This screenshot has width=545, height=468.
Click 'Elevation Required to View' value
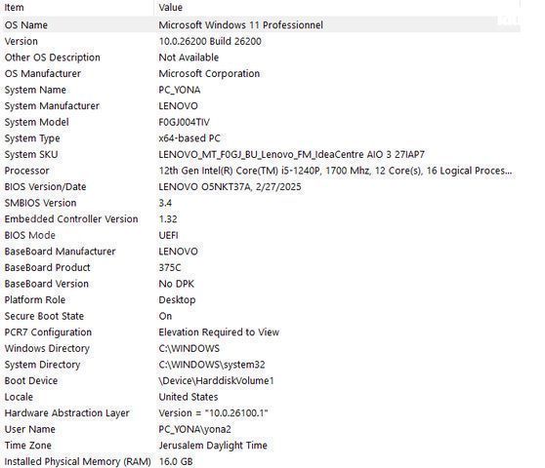[x=219, y=332]
